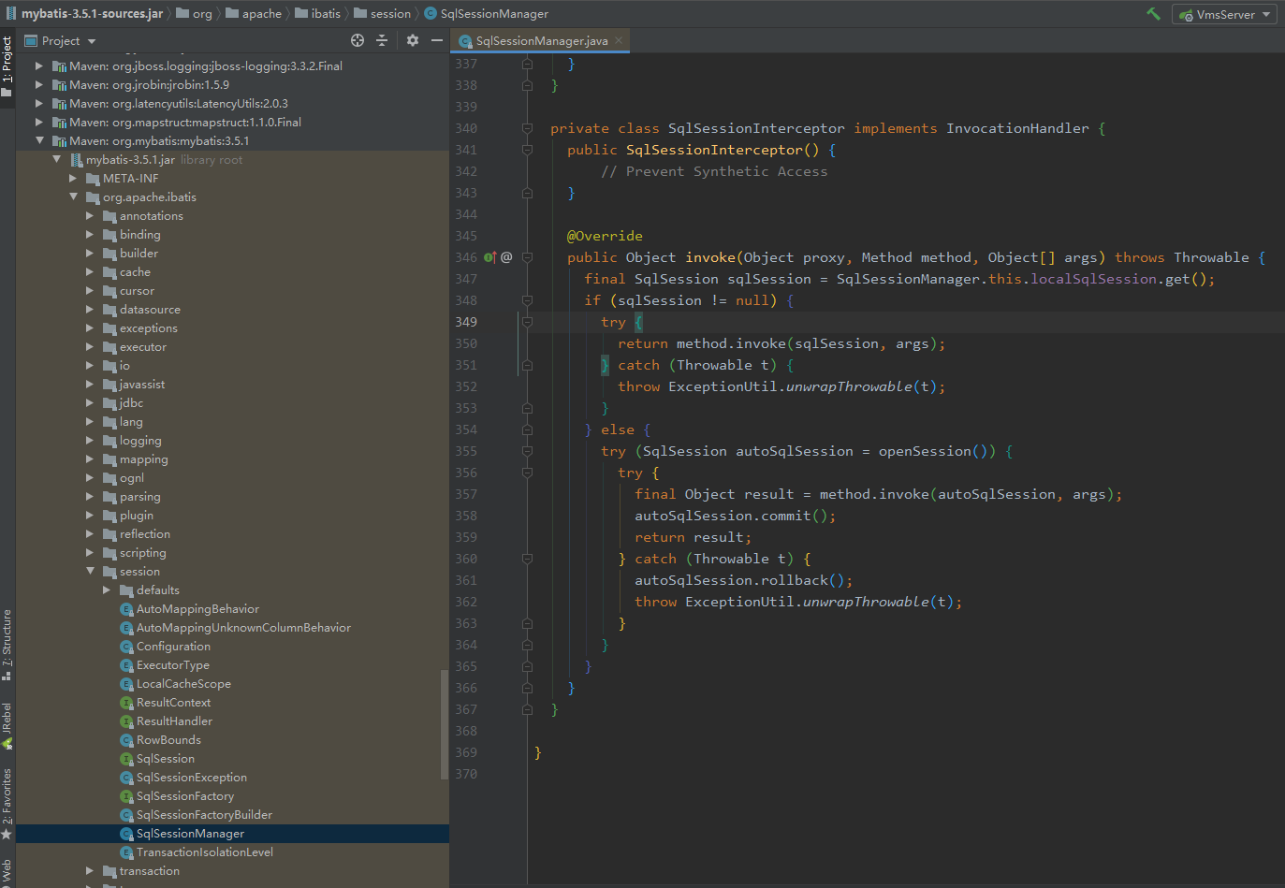1285x888 pixels.
Task: Expand the META-INF folder
Action: point(73,179)
